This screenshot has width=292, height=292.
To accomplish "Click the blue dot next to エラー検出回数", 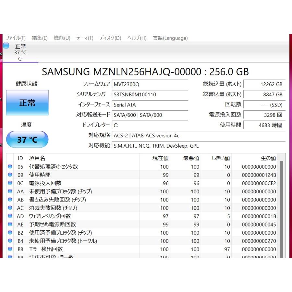I will click(9, 249).
